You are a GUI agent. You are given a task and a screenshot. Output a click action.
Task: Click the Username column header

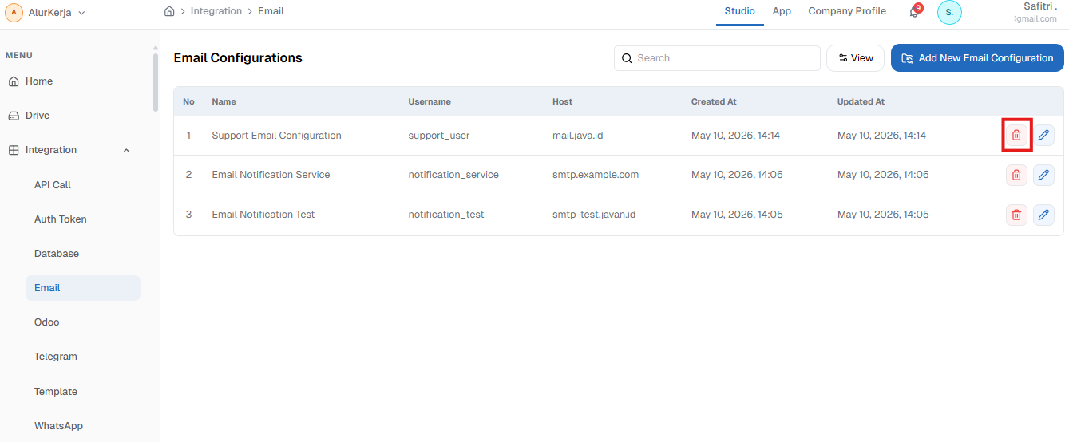(x=430, y=102)
